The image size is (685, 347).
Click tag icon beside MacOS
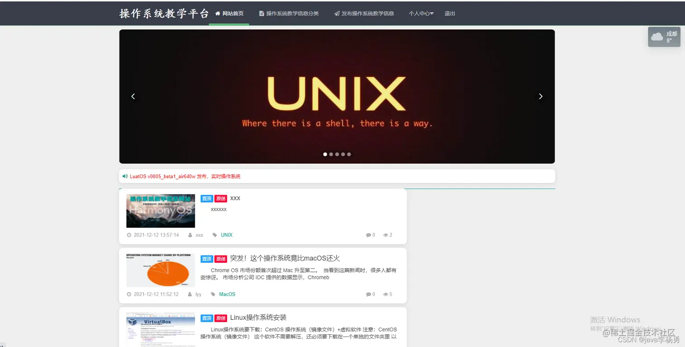(x=213, y=294)
